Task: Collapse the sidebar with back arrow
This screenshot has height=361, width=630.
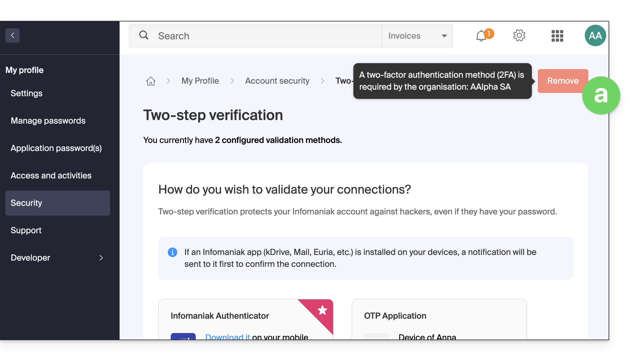Action: [12, 35]
